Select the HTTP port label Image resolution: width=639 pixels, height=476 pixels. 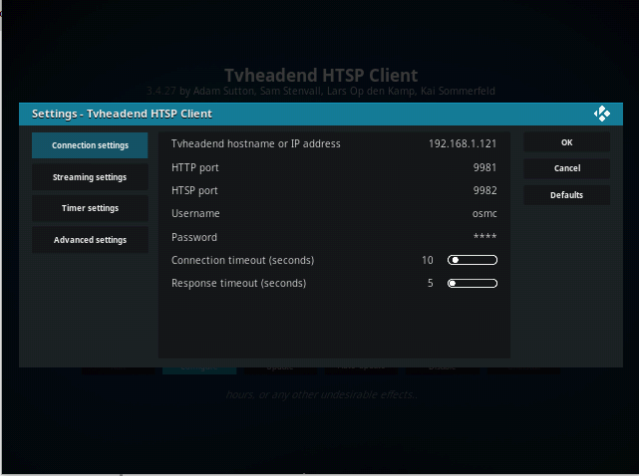tap(195, 167)
